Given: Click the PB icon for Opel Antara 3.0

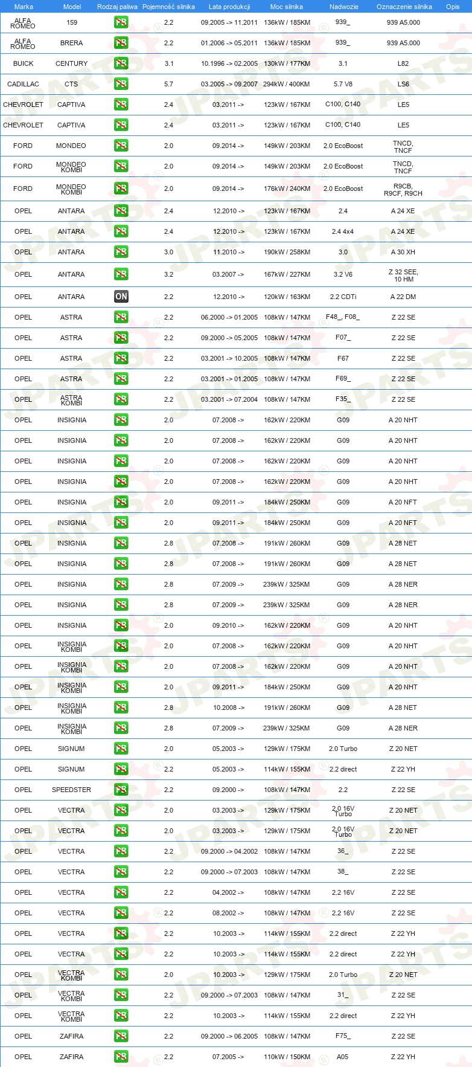Looking at the screenshot, I should click(121, 252).
